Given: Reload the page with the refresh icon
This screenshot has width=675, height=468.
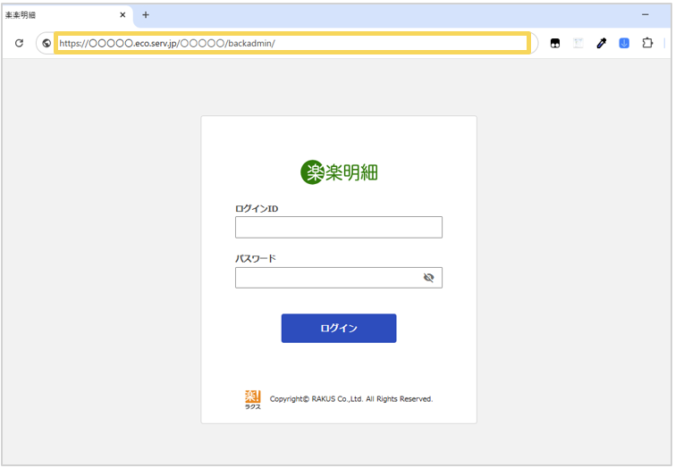Looking at the screenshot, I should pos(19,43).
